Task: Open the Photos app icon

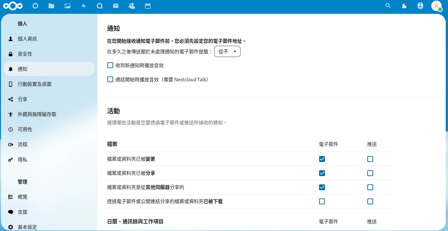Action: click(67, 6)
